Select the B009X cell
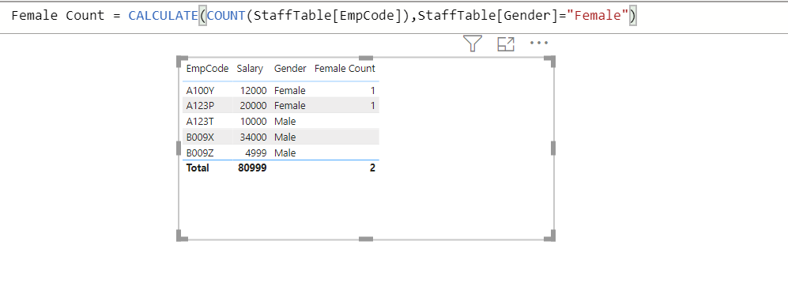This screenshot has width=788, height=290. point(199,137)
